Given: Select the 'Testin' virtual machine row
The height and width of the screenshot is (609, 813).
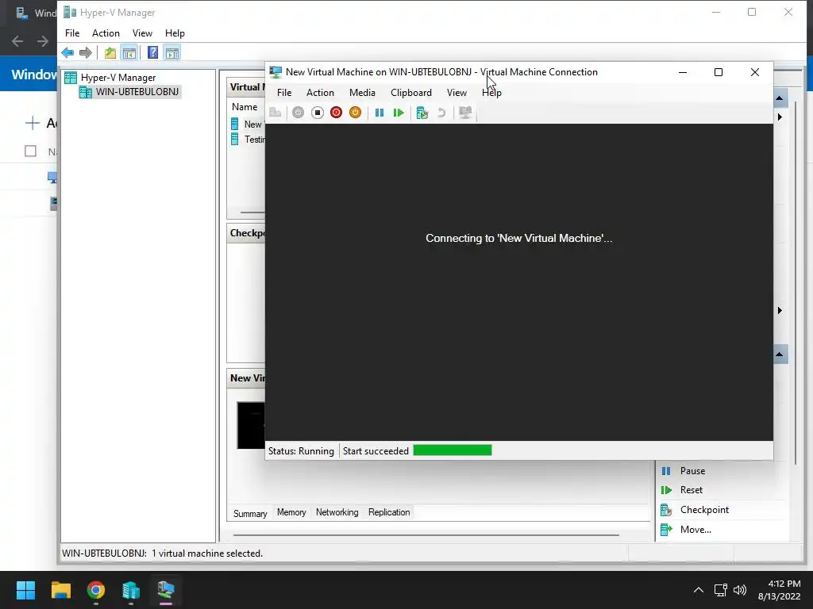Looking at the screenshot, I should 248,140.
